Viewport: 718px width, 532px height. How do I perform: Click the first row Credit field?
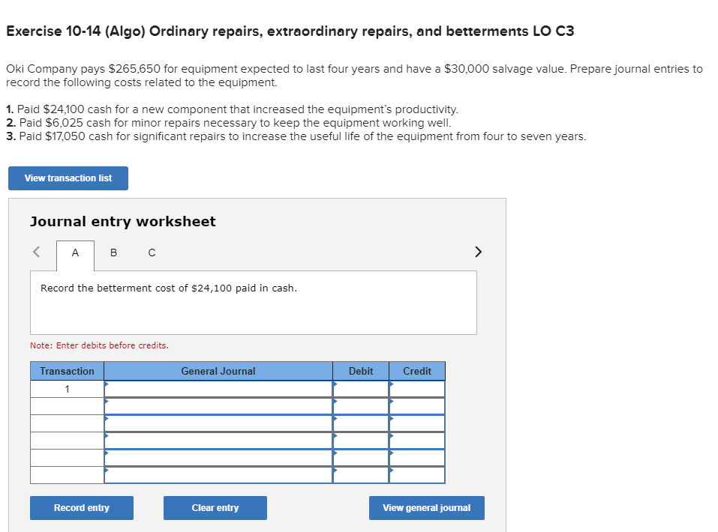417,389
